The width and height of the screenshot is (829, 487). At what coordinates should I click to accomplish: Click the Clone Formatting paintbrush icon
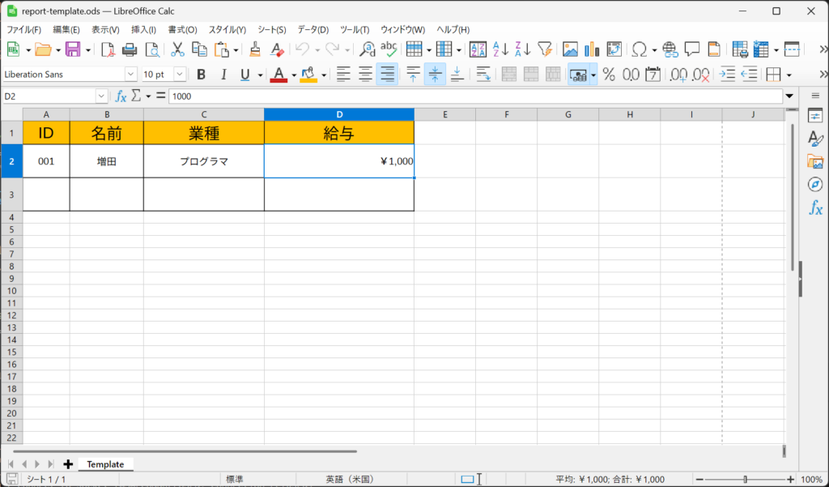coord(255,49)
